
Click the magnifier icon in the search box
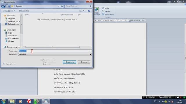point(90,6)
